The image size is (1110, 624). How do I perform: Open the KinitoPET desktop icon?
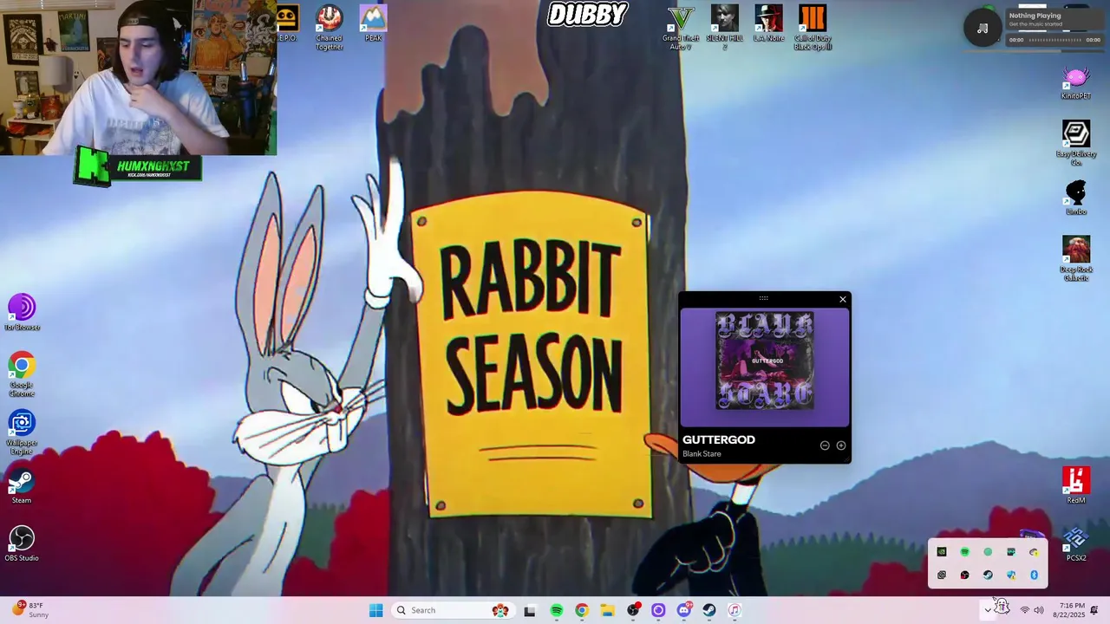1075,83
